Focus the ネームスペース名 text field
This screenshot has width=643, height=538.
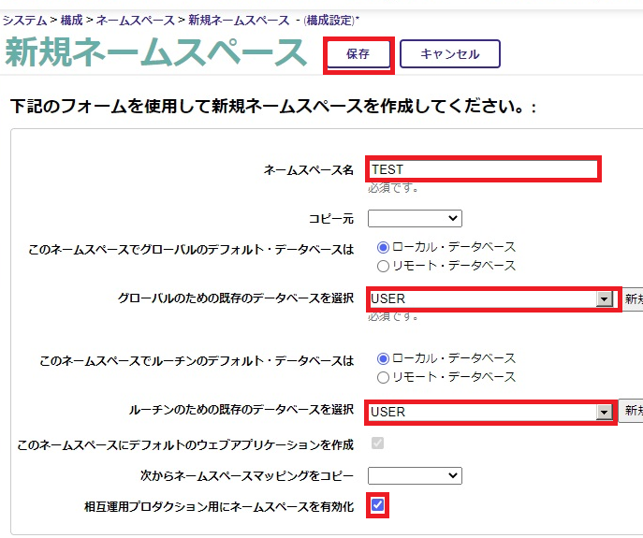tap(482, 169)
